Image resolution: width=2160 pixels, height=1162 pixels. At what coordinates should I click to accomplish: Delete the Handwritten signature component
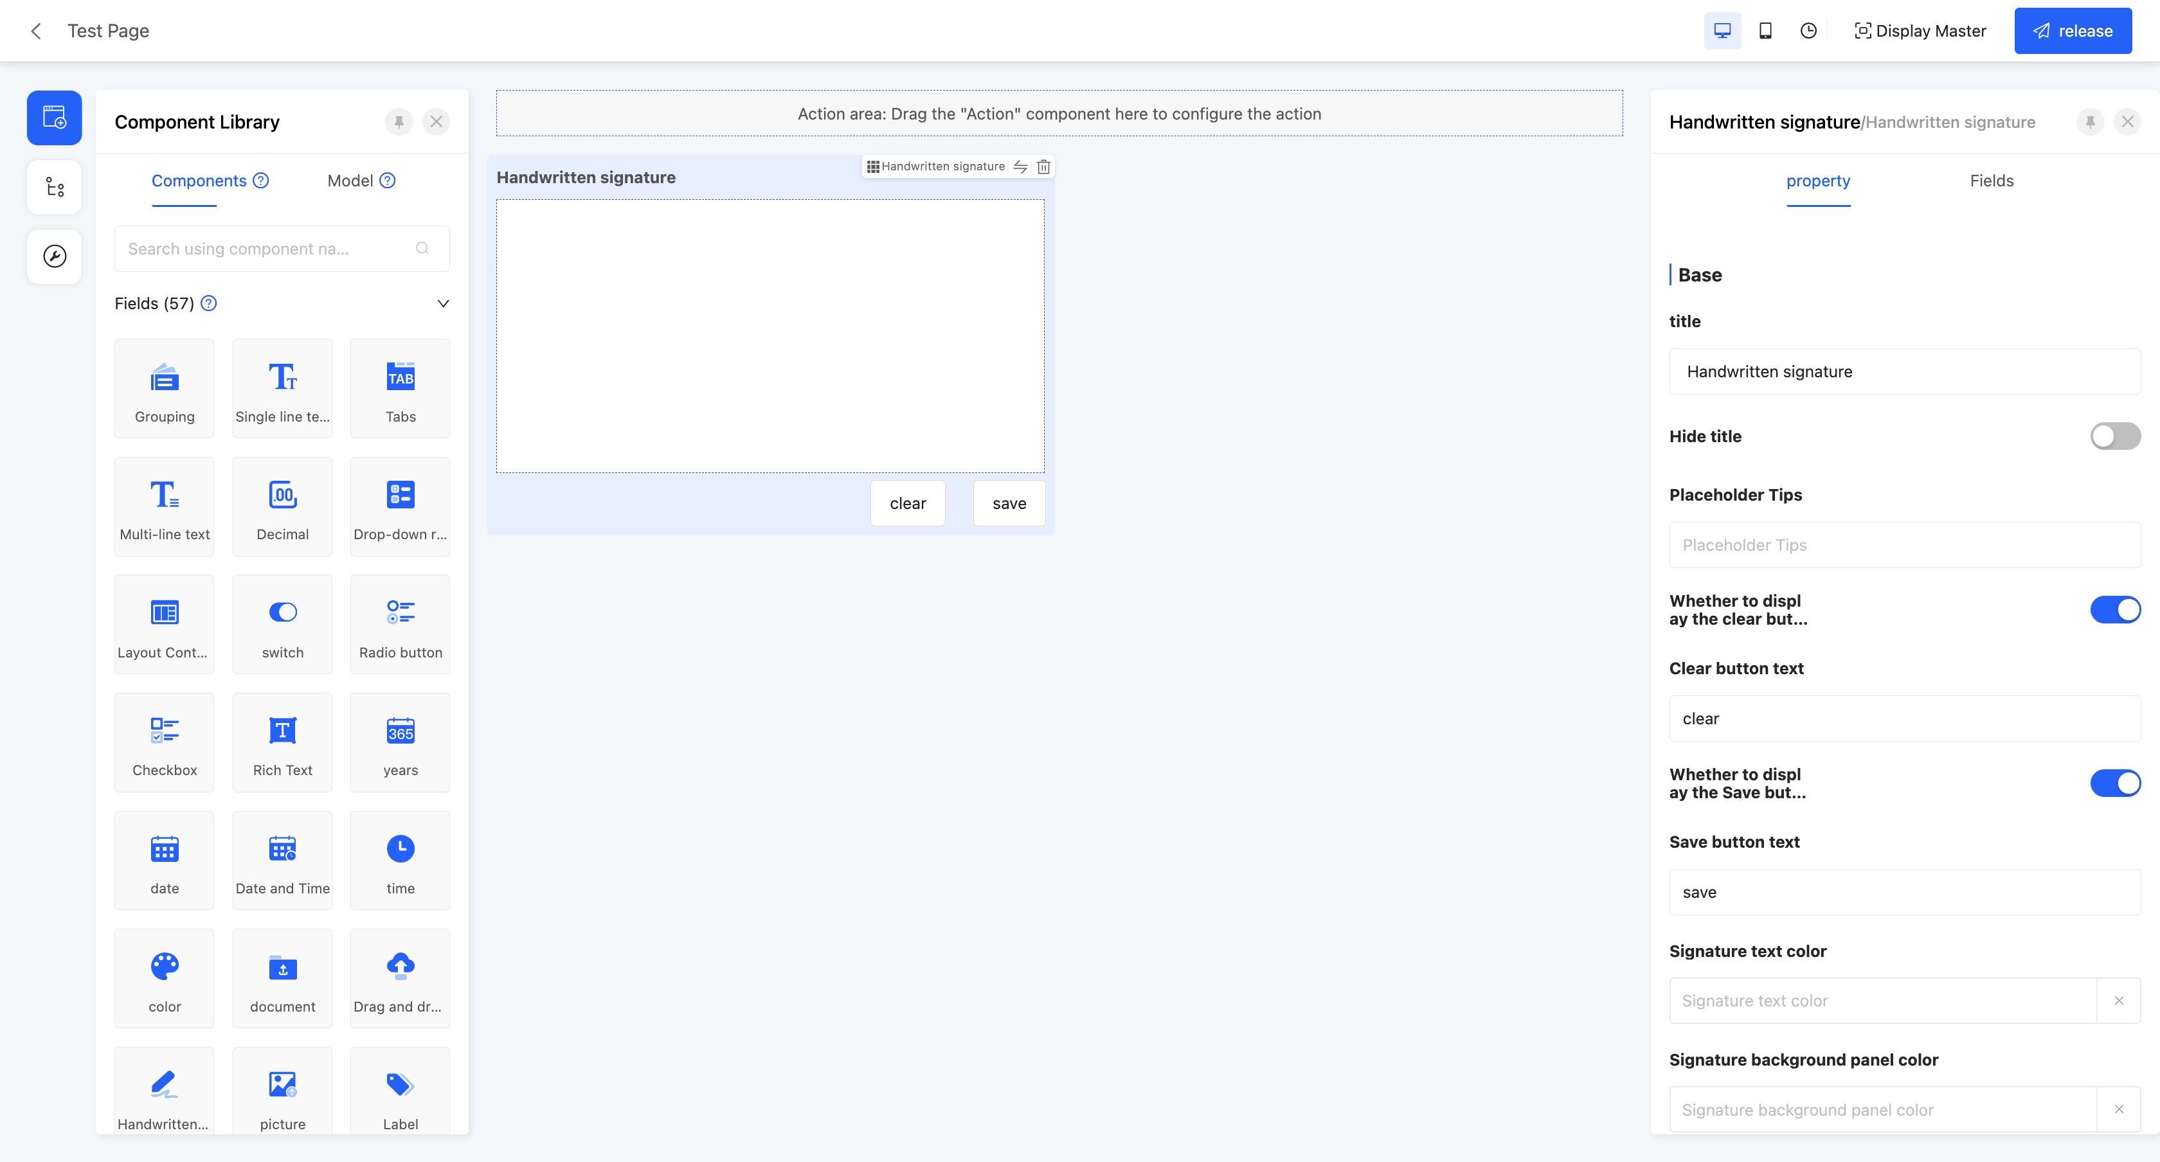click(1043, 167)
